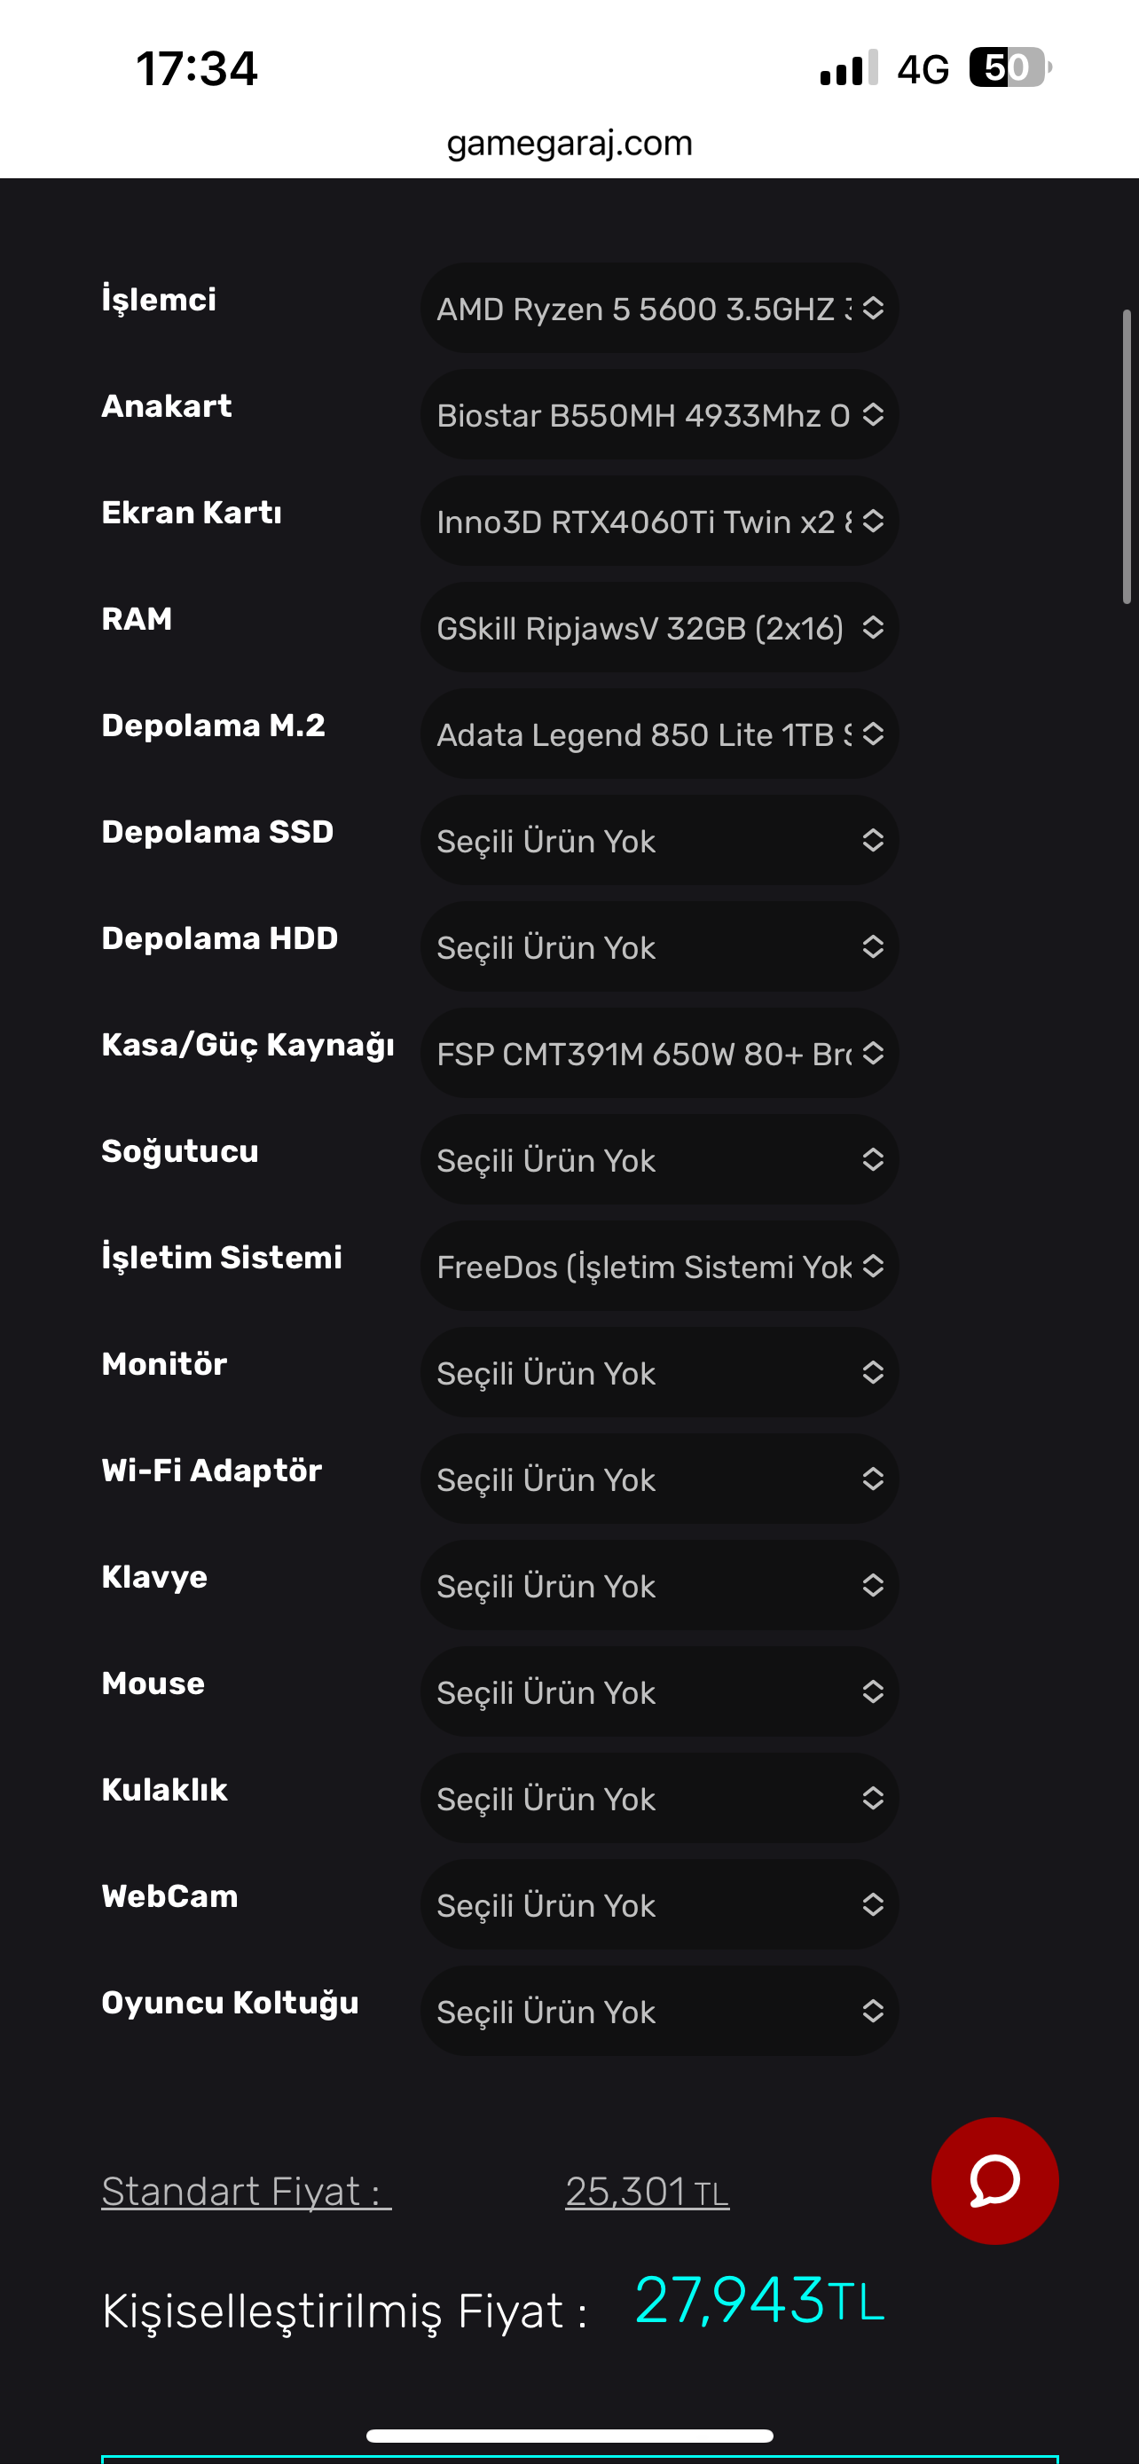Tap the cellular signal bars icon
The height and width of the screenshot is (2464, 1139).
click(x=848, y=68)
